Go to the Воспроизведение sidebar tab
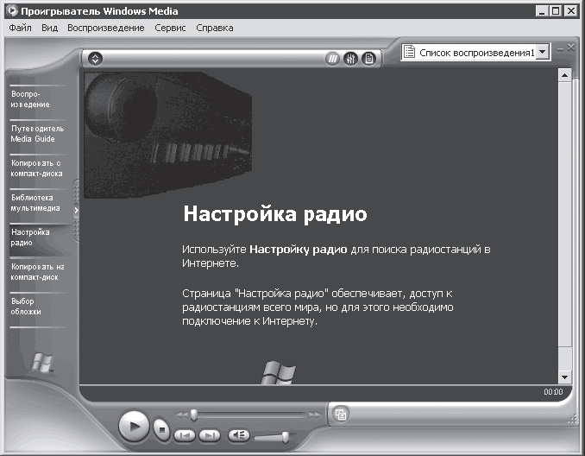This screenshot has height=456, width=585. [x=37, y=99]
